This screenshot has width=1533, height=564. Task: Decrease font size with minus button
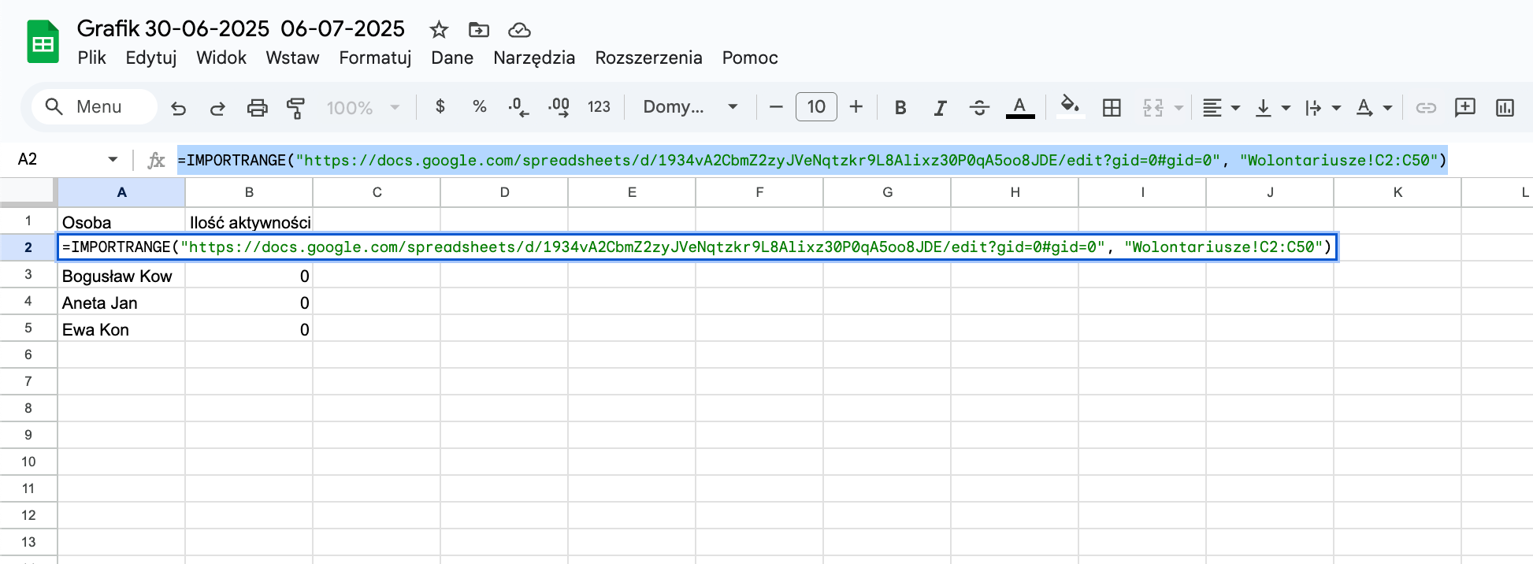(x=776, y=106)
